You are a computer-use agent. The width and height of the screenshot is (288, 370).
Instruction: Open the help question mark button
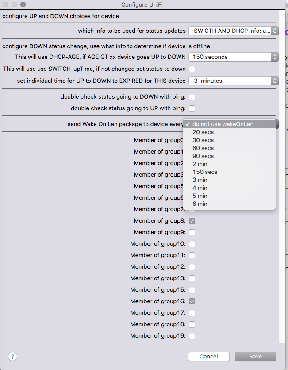(x=12, y=356)
